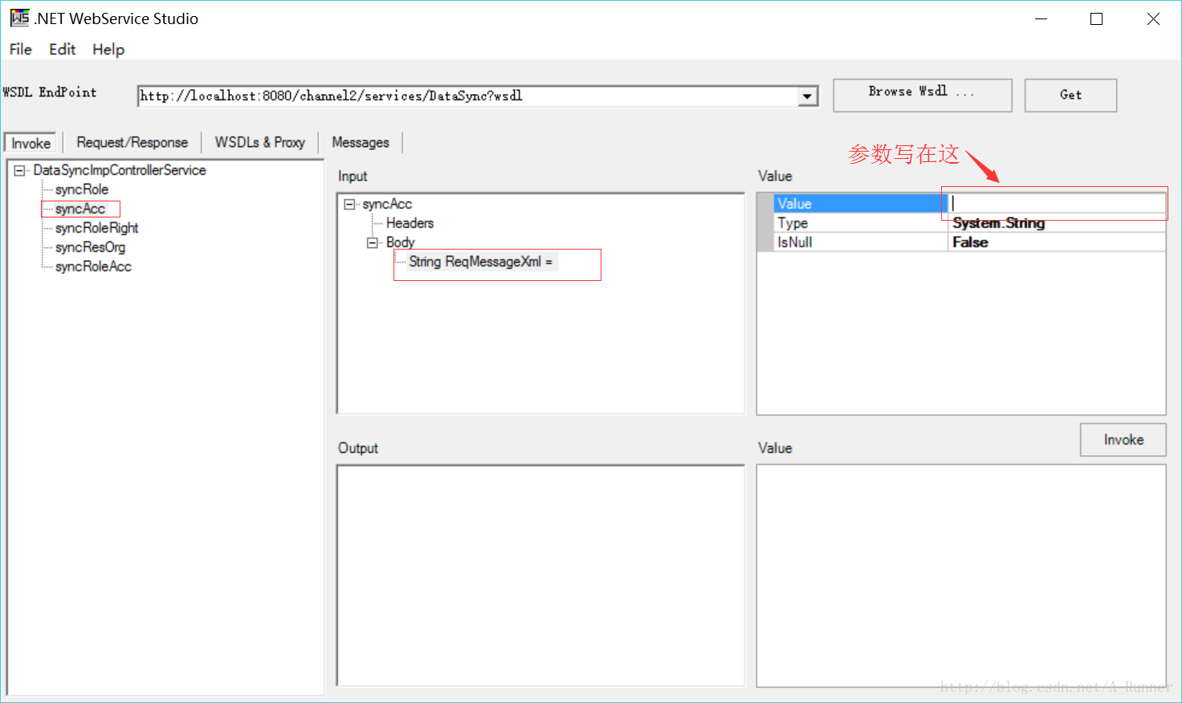Screen dimensions: 1182x703
Task: Select the syncAcc method
Action: 80,209
